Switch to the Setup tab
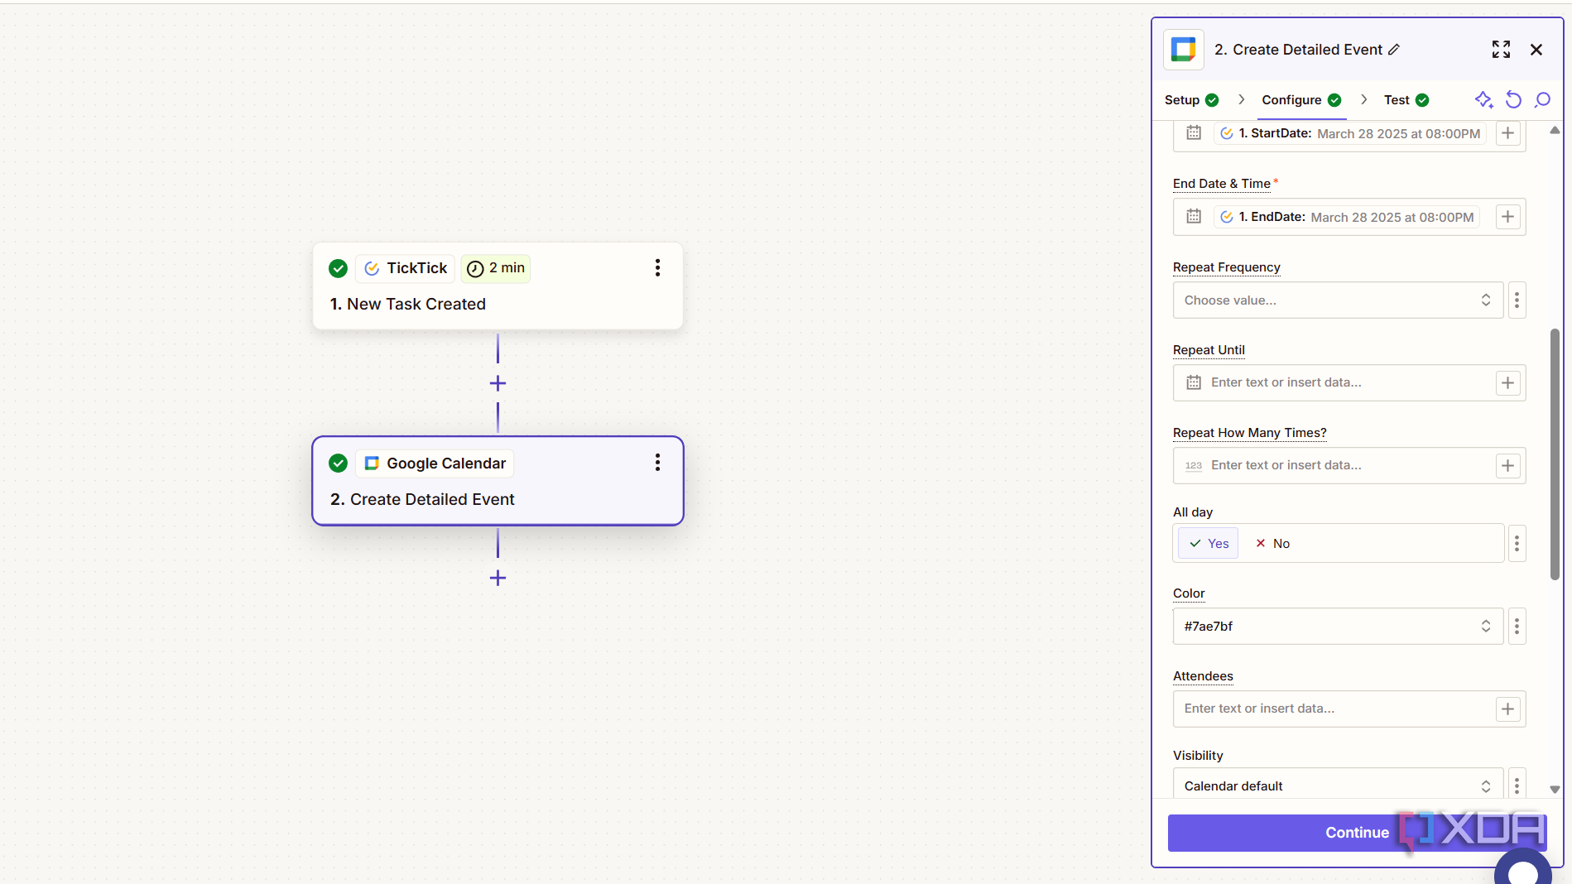This screenshot has height=884, width=1572. click(x=1191, y=100)
